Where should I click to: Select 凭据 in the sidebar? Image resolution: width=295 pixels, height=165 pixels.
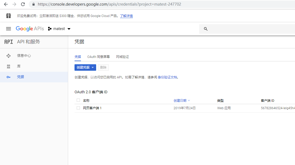(x=34, y=77)
